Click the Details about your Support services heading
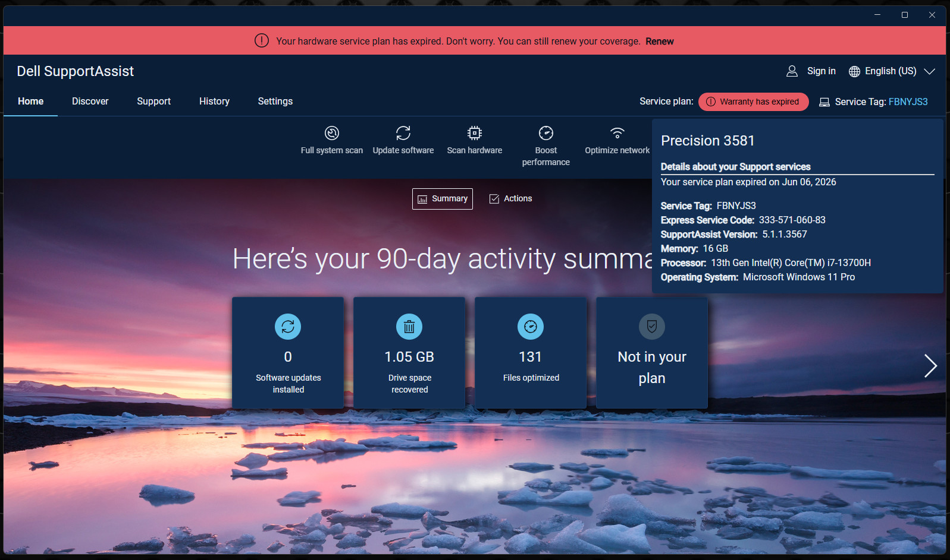This screenshot has height=560, width=950. tap(736, 167)
